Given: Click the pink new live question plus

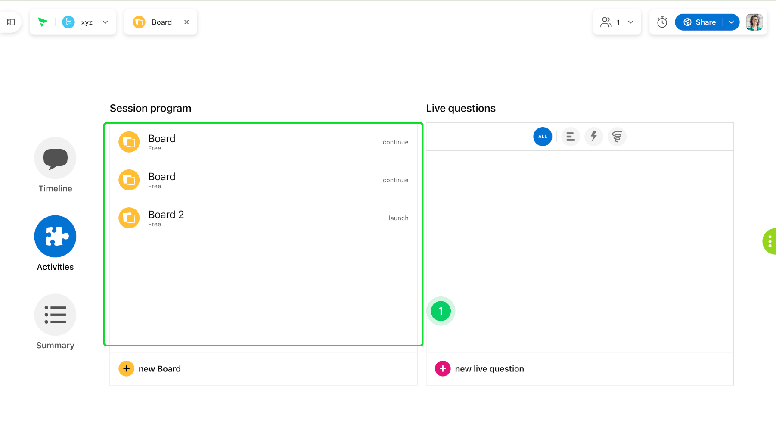Looking at the screenshot, I should coord(443,368).
